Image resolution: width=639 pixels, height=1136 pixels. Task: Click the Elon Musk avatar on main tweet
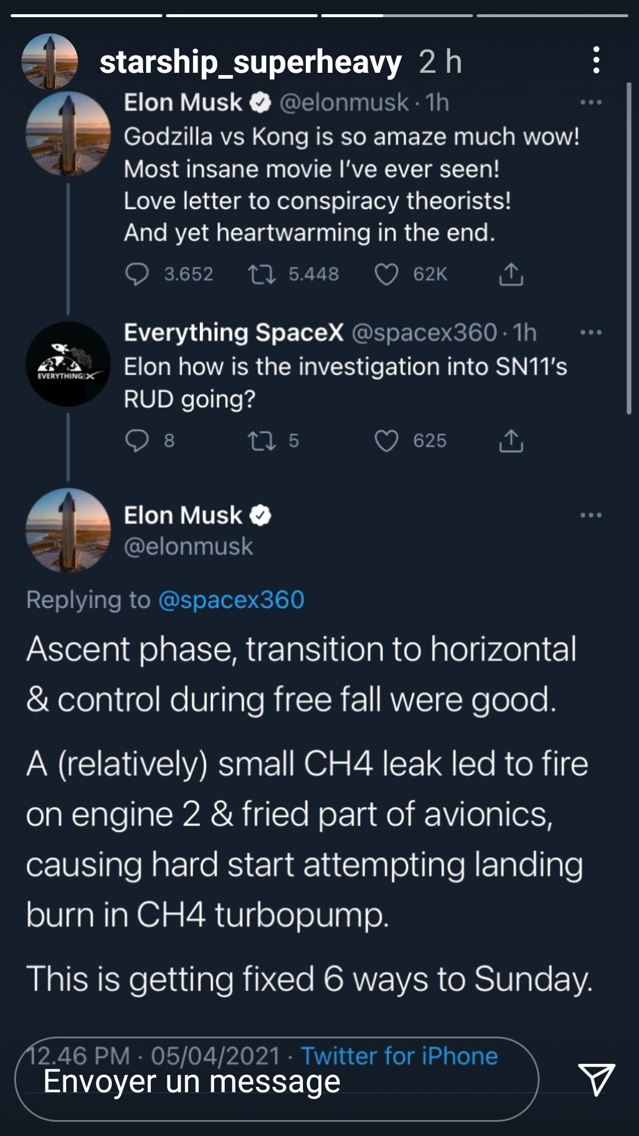pos(68,530)
